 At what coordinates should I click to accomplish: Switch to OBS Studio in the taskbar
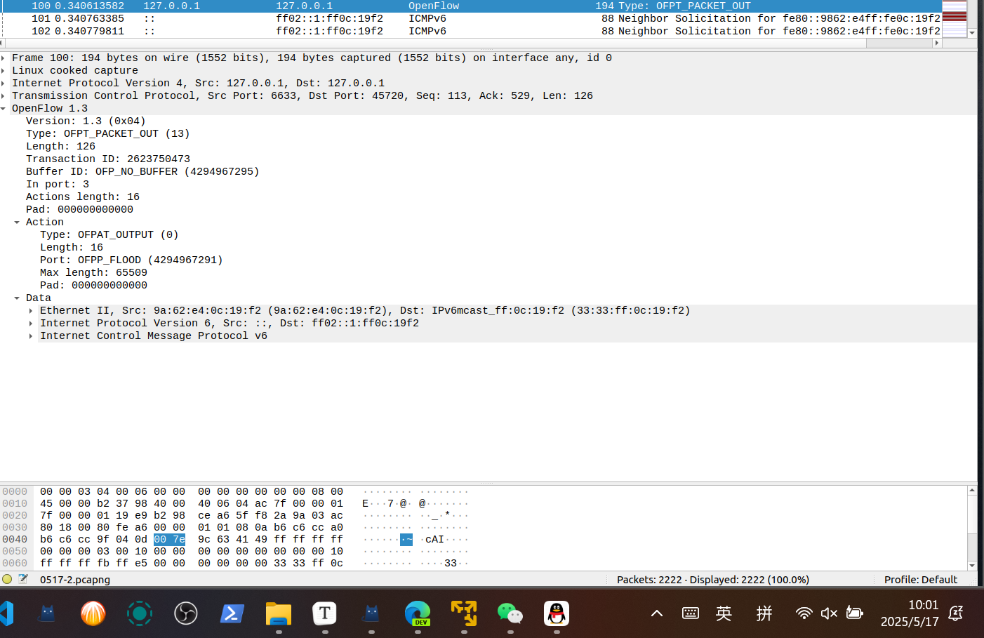point(186,613)
